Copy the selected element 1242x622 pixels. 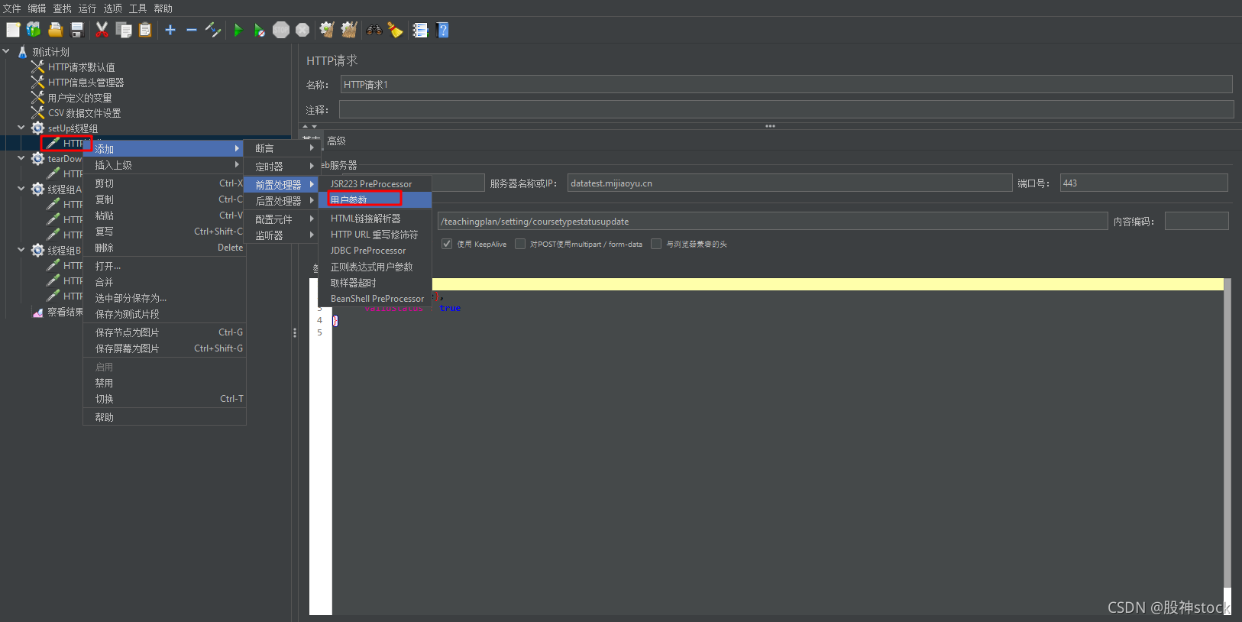click(x=124, y=30)
